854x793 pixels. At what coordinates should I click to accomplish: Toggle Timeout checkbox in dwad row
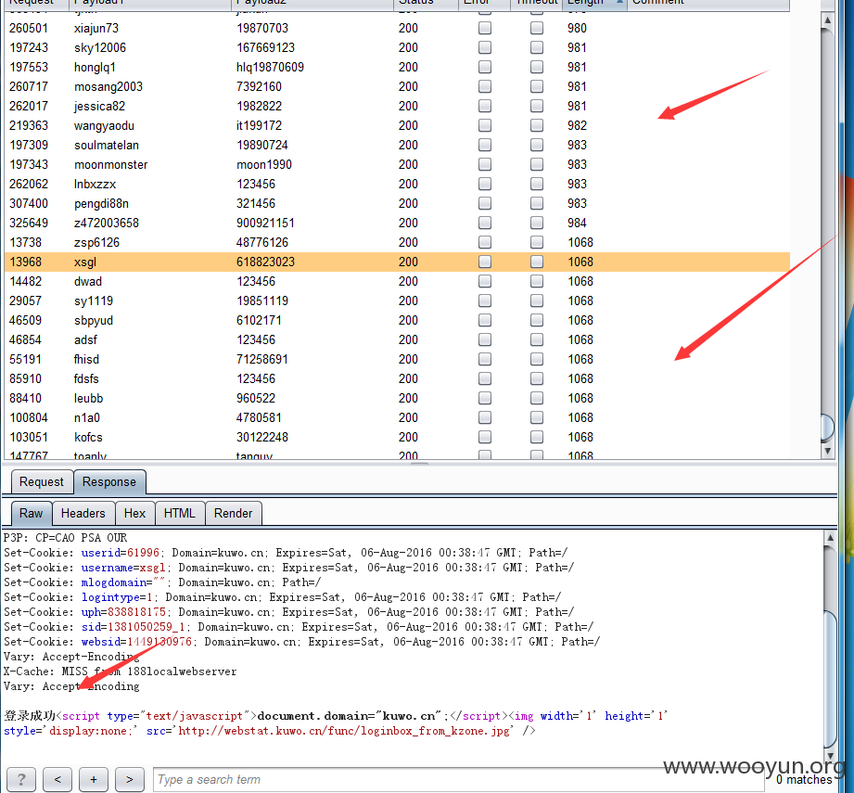[537, 282]
